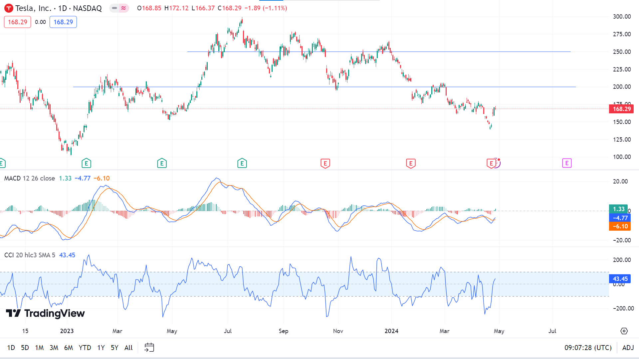
Task: Click the open value O168.85 in header
Action: [x=149, y=8]
